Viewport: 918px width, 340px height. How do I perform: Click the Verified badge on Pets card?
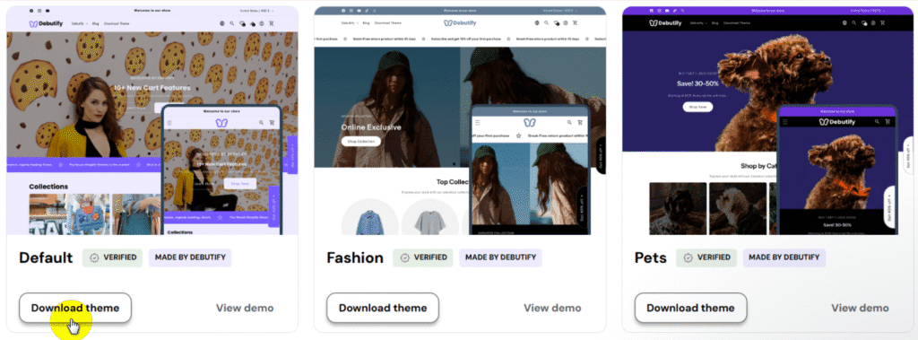coord(706,257)
